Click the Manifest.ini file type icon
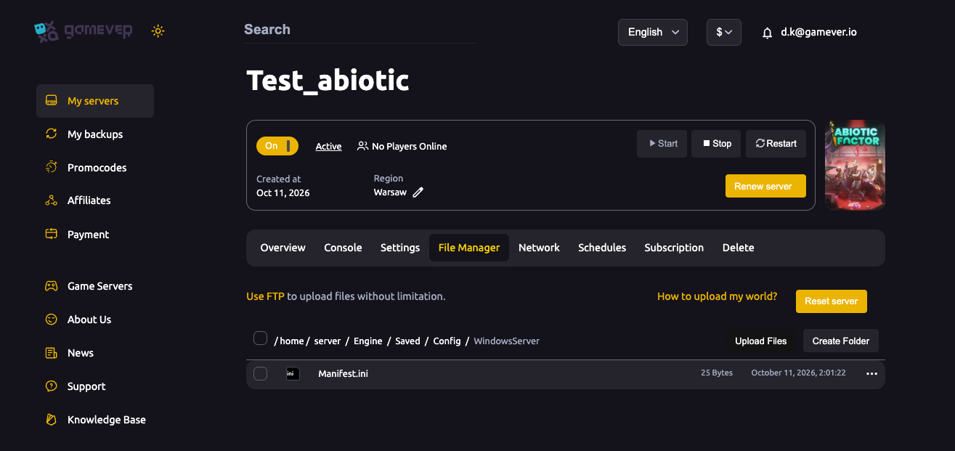The image size is (955, 451). click(x=293, y=373)
